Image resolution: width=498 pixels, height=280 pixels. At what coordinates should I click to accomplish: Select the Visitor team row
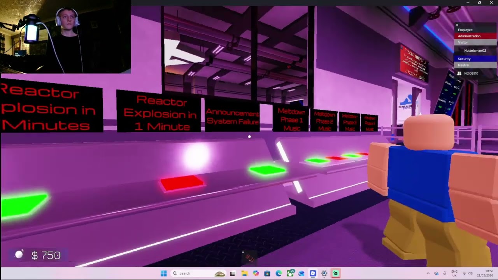475,42
